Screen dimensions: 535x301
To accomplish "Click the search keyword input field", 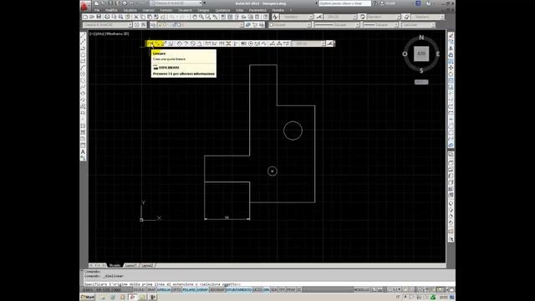I will (344, 3).
